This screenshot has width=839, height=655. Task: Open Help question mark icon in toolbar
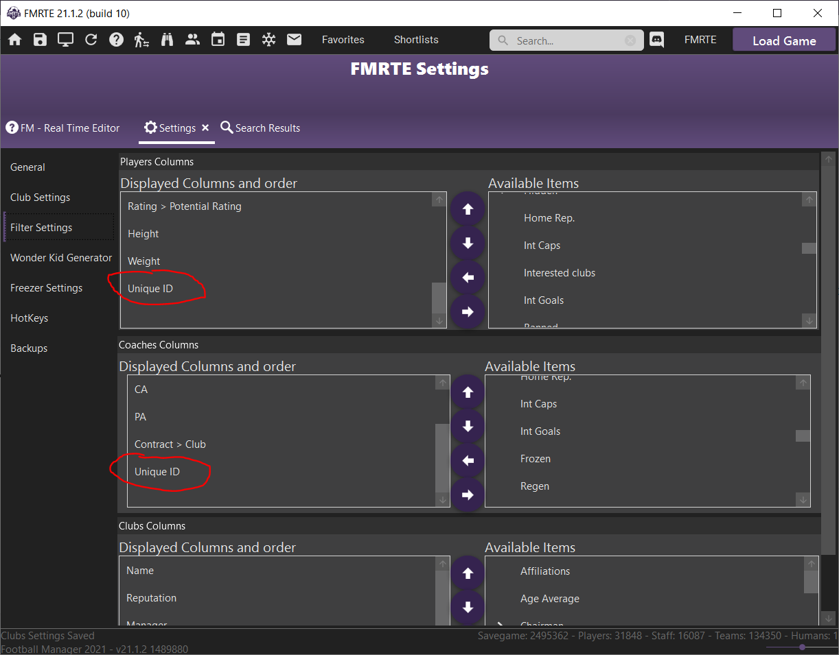click(x=116, y=40)
